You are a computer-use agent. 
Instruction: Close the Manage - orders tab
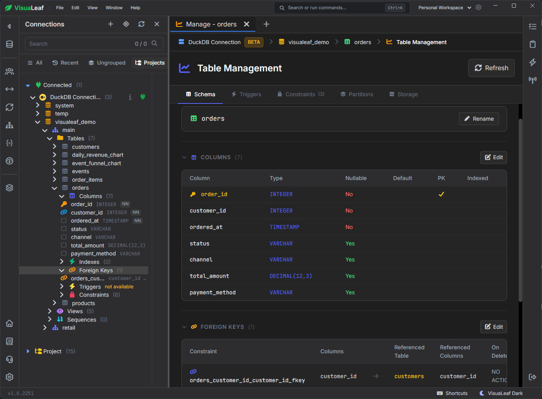coord(247,24)
